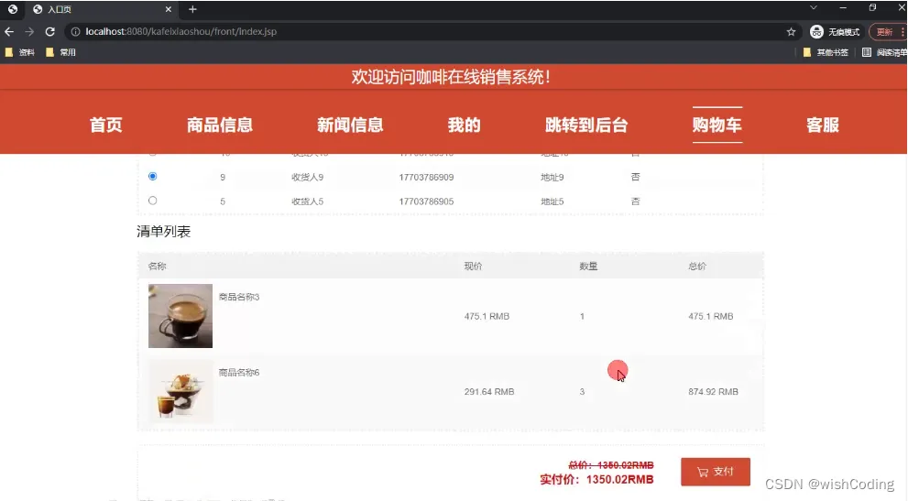The height and width of the screenshot is (501, 908).
Task: Click the 475.1 RMB price in 现价 column
Action: click(x=487, y=316)
